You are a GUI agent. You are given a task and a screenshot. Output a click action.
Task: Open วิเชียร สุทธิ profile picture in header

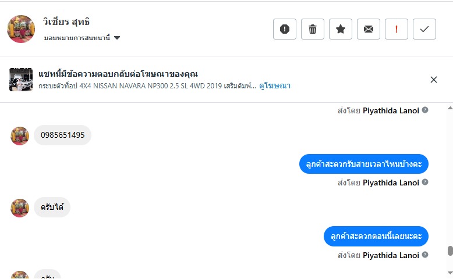21,29
